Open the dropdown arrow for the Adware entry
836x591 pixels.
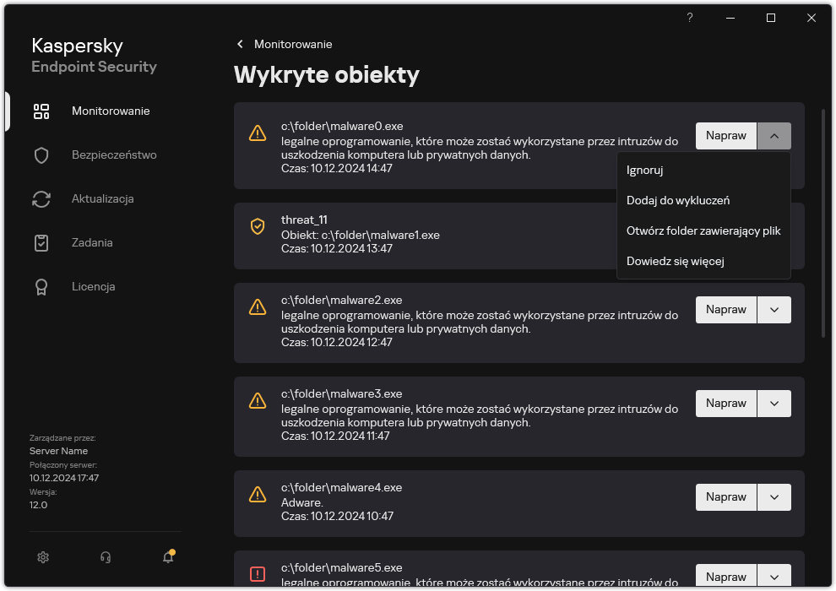pos(774,496)
